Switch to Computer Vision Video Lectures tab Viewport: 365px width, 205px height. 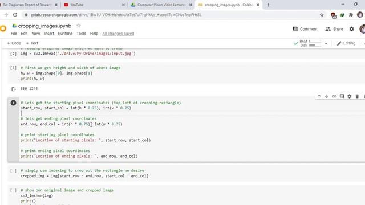(x=161, y=5)
